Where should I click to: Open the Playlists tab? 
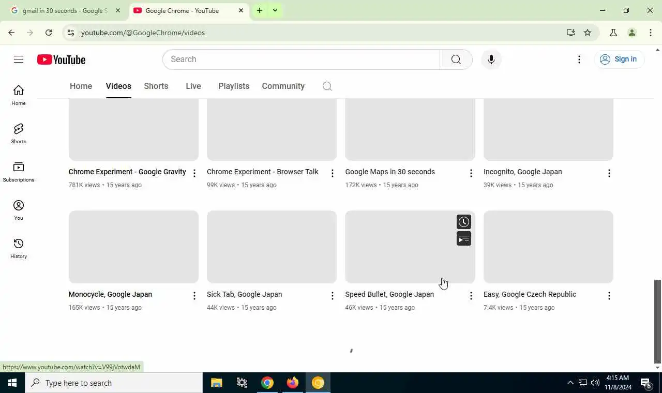[234, 86]
